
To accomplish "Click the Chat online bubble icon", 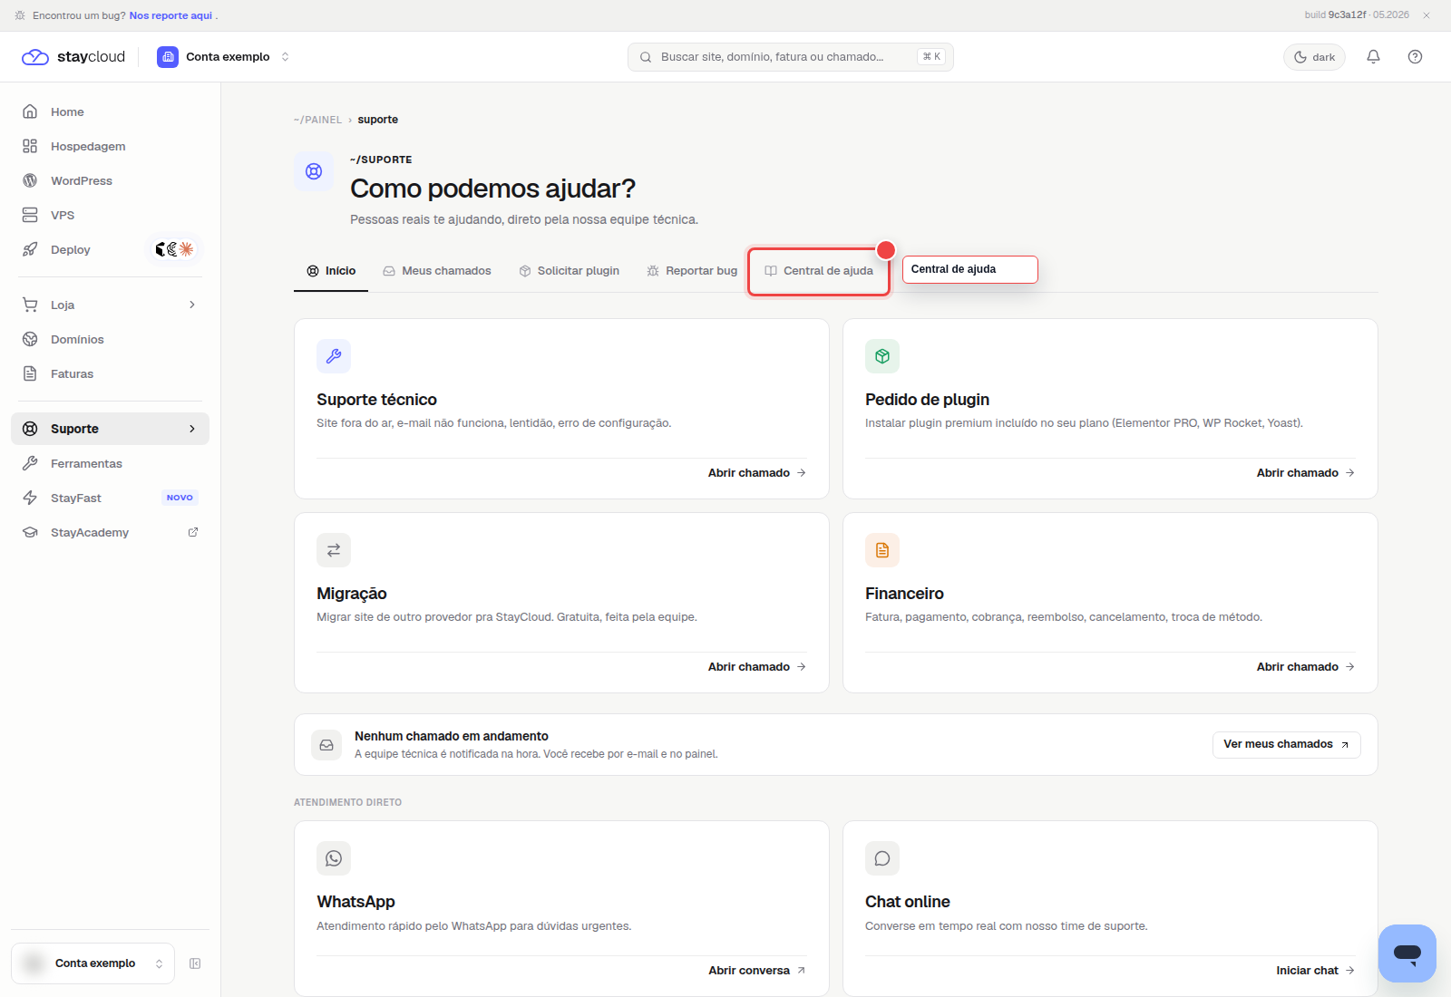I will click(x=882, y=858).
